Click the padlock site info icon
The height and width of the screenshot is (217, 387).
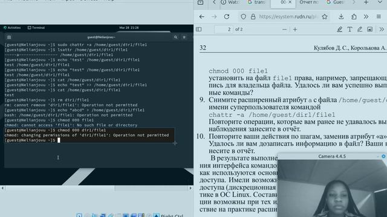(x=253, y=17)
